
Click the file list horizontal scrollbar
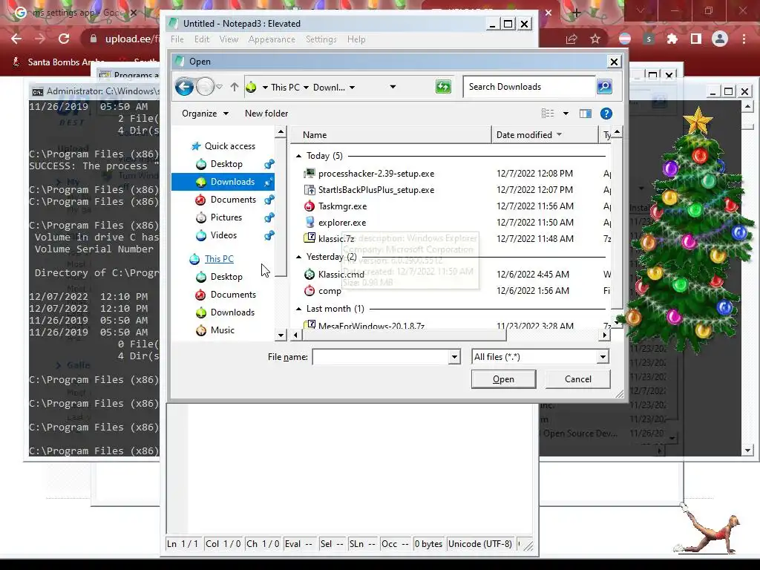click(x=404, y=335)
